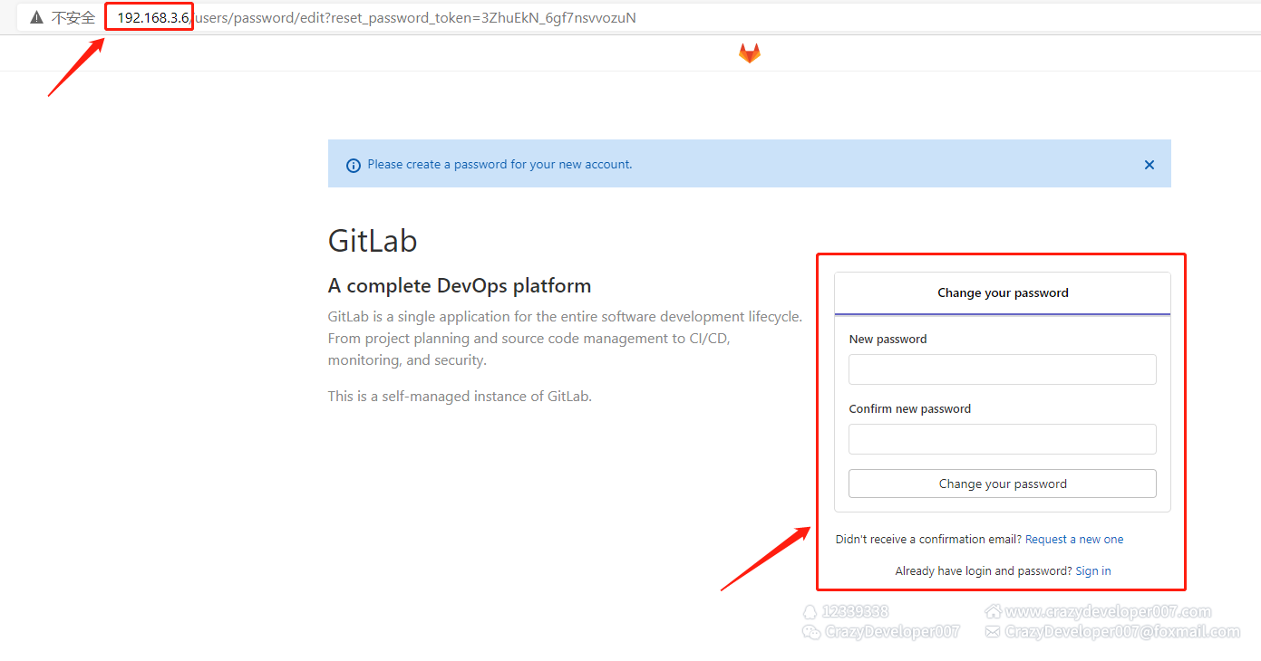Viewport: 1261px width, 661px height.
Task: Click 'This is a self-managed instance' text
Action: coord(460,396)
